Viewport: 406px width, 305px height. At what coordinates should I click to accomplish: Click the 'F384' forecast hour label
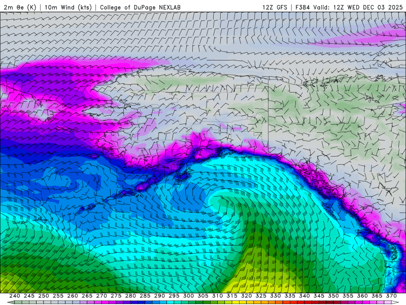(x=302, y=7)
